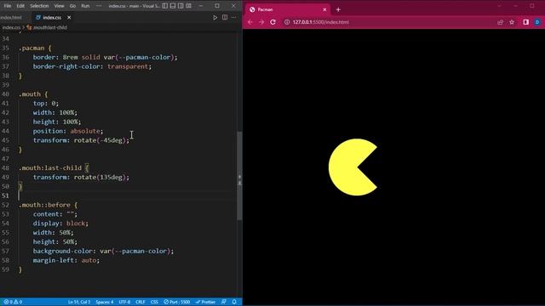Click the editor vertical scrollbar thumb
The width and height of the screenshot is (545, 306).
coord(239,176)
